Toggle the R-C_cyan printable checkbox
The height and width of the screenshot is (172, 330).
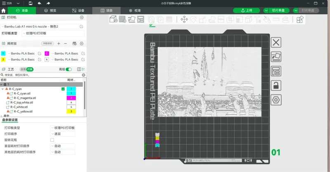[x=63, y=89]
